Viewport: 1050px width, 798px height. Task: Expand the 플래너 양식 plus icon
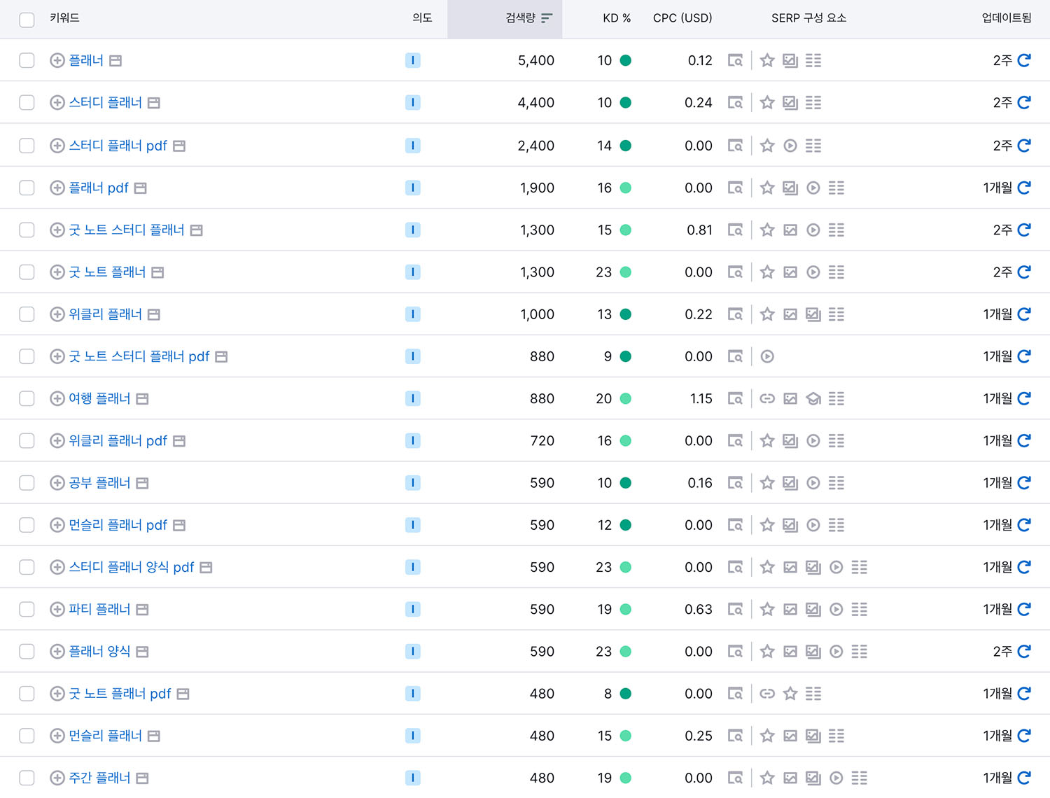[x=57, y=652]
